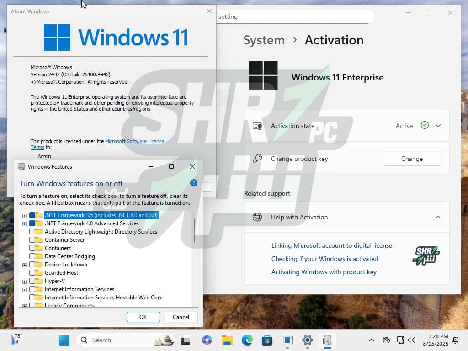Open Checking if your Windows is activated

click(324, 259)
